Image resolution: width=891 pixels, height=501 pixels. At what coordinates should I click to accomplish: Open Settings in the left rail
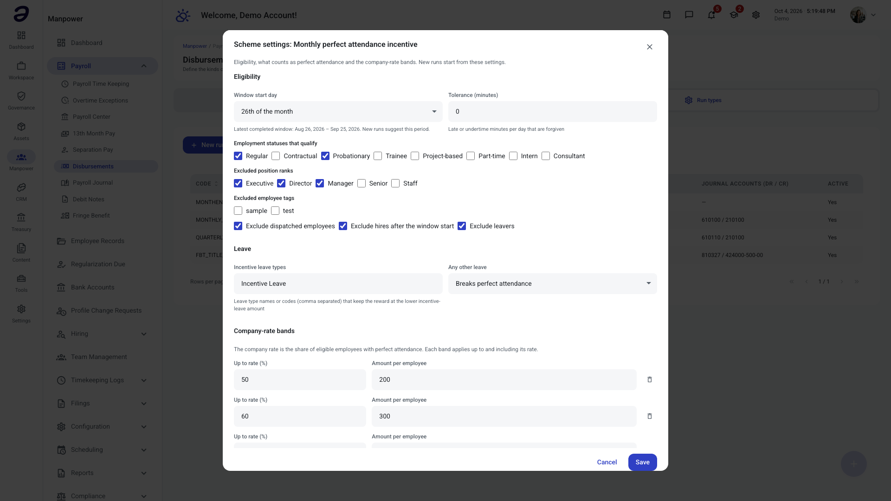(x=21, y=314)
